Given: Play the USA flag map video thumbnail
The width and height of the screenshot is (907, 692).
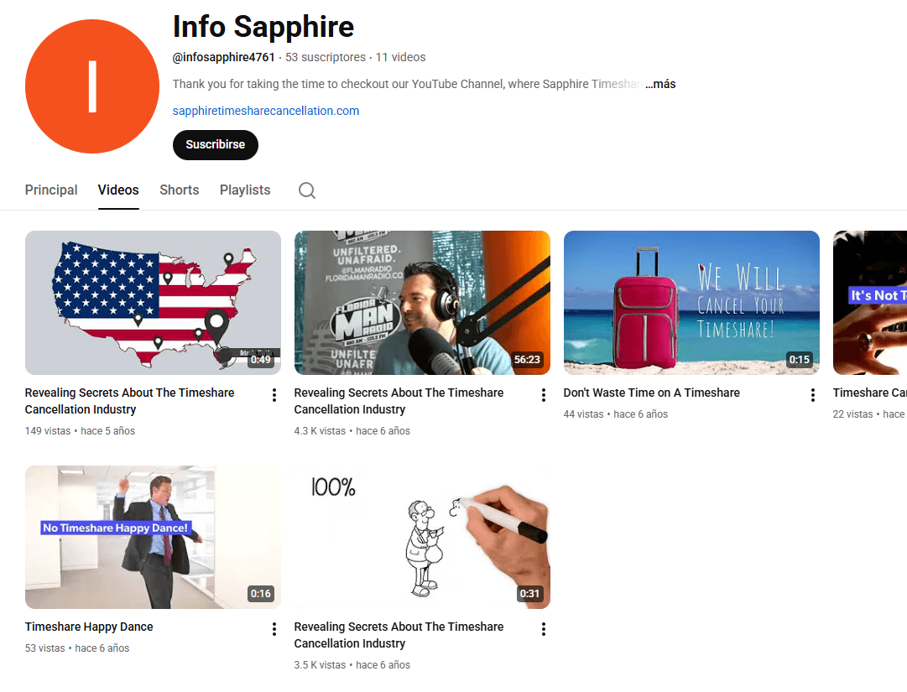Looking at the screenshot, I should [x=153, y=302].
